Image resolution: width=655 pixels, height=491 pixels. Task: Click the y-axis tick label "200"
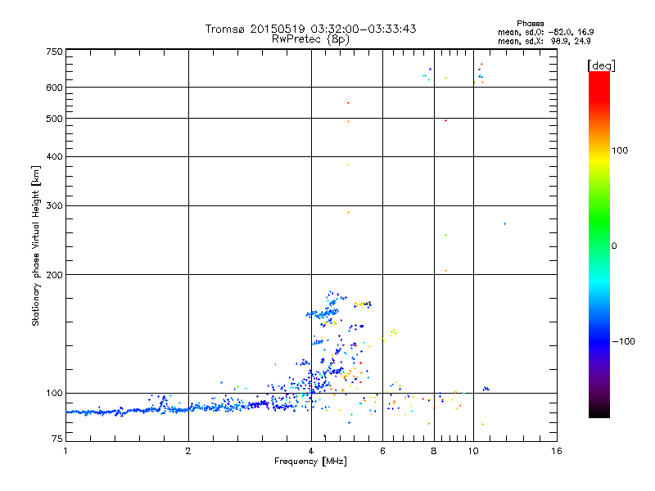54,275
